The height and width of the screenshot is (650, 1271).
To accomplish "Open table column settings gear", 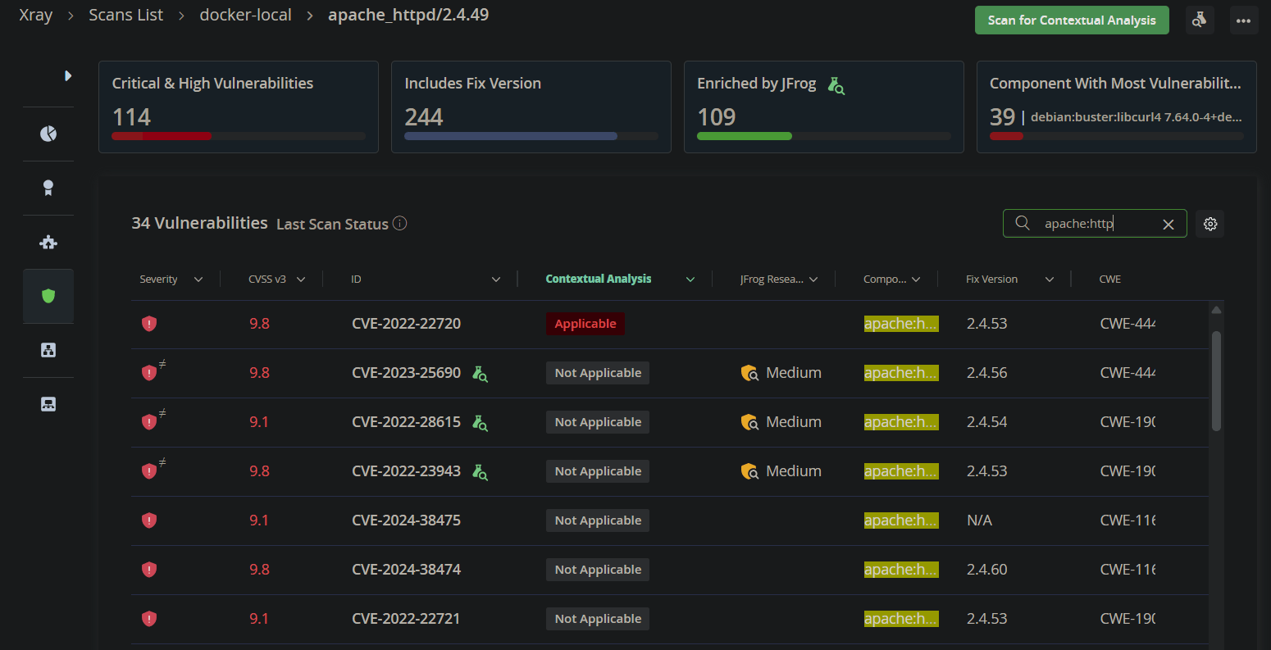I will click(1210, 224).
